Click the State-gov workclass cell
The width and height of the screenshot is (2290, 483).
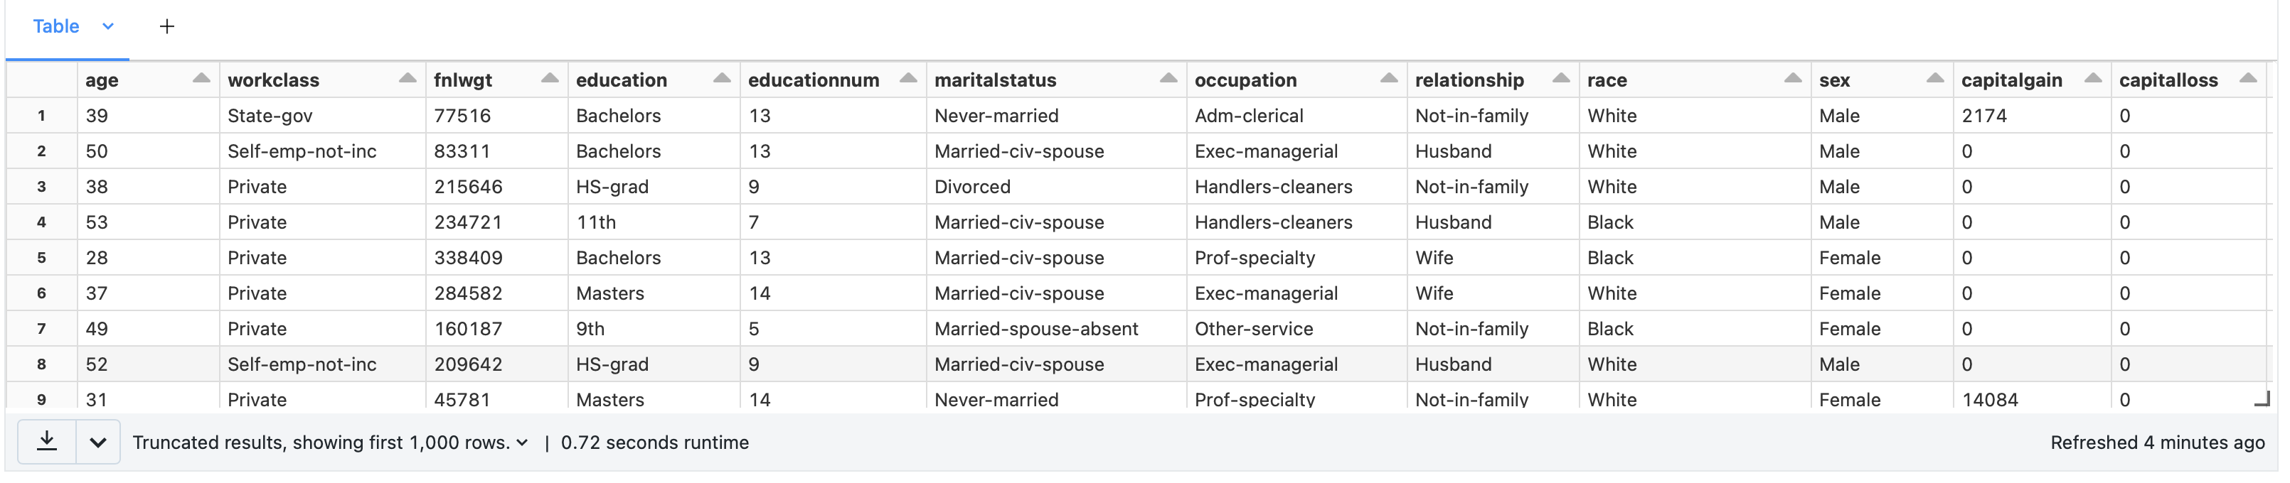pos(270,115)
